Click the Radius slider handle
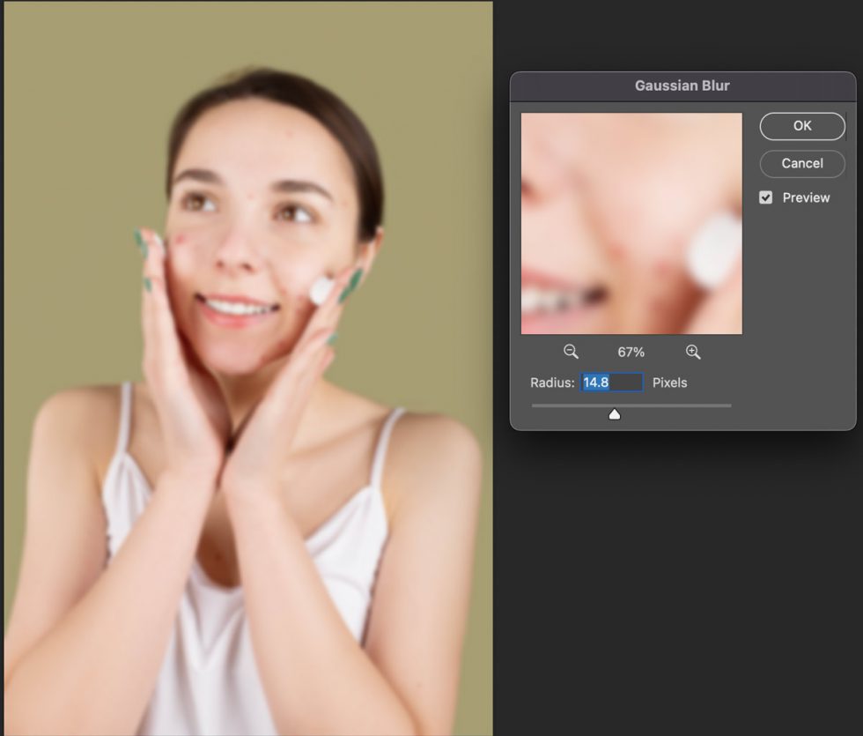863x736 pixels. pos(614,413)
